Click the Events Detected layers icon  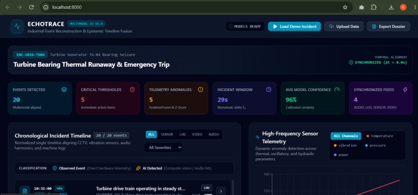[64, 89]
